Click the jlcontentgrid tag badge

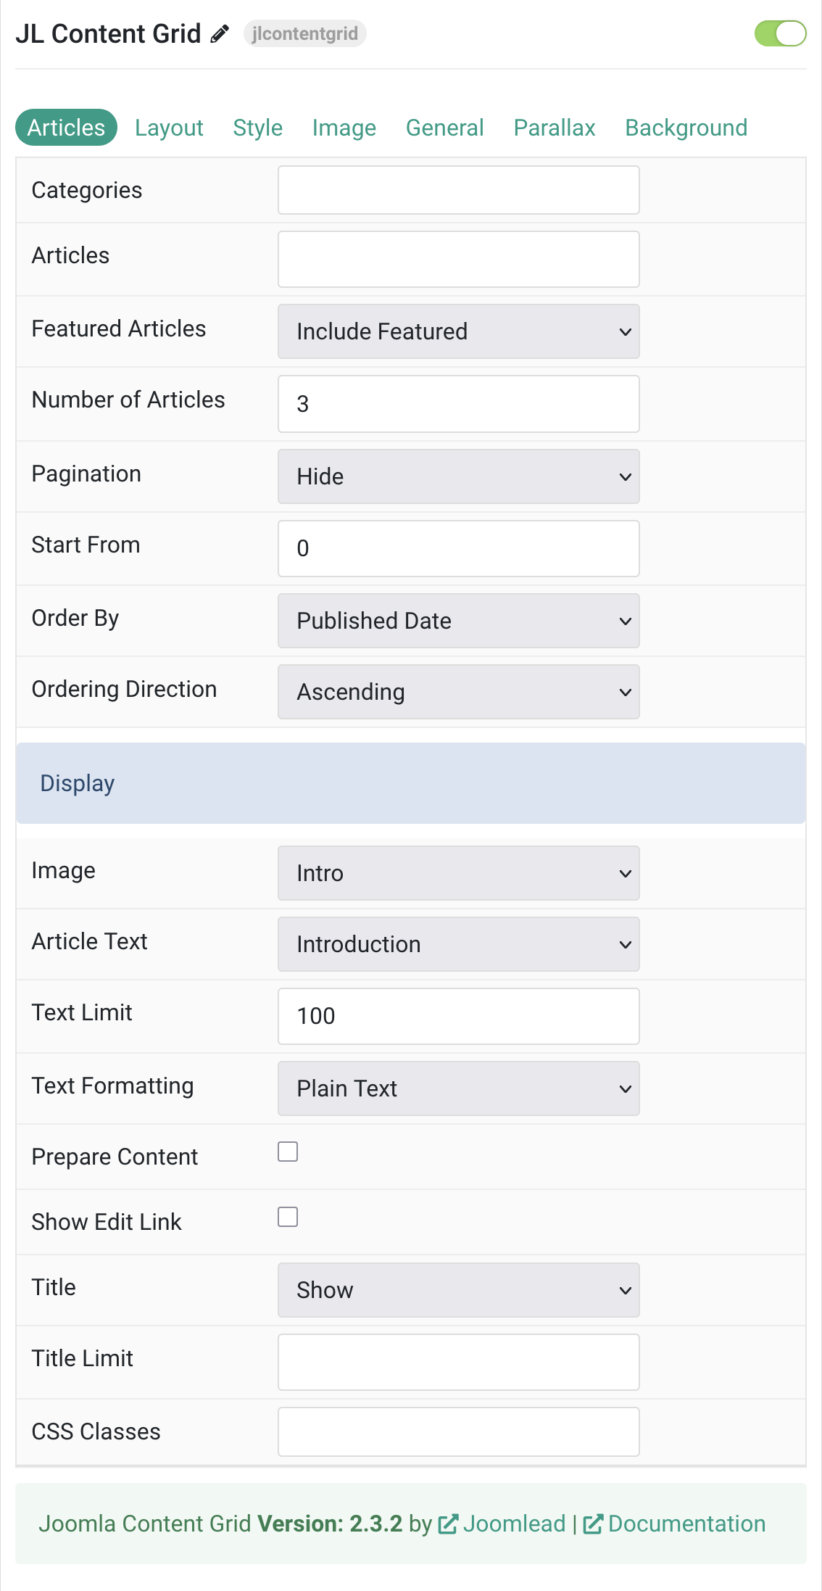coord(305,34)
